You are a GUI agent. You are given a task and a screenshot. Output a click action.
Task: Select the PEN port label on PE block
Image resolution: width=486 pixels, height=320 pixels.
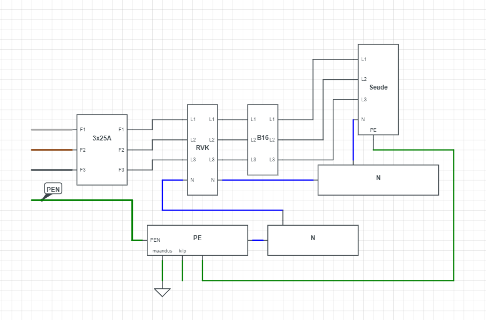[155, 240]
